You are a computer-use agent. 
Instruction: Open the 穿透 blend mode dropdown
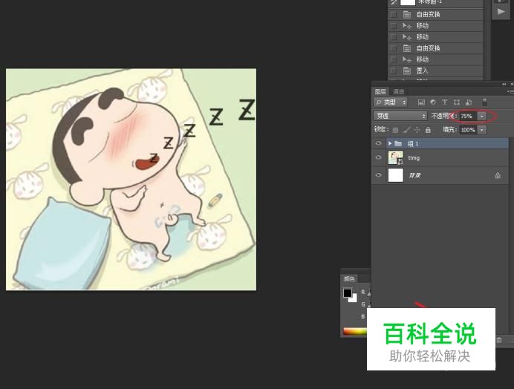[400, 116]
